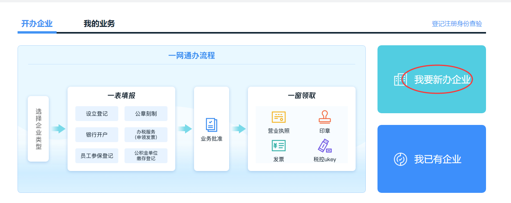
Task: Click the seal stamp (印章) icon
Action: click(x=324, y=117)
